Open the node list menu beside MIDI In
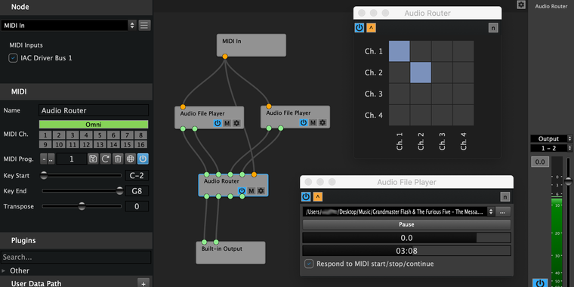 (x=144, y=25)
